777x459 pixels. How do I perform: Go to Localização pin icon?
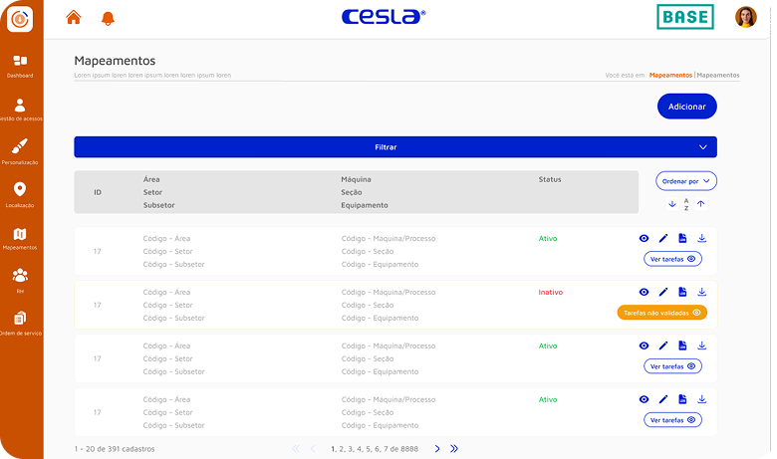coord(20,189)
